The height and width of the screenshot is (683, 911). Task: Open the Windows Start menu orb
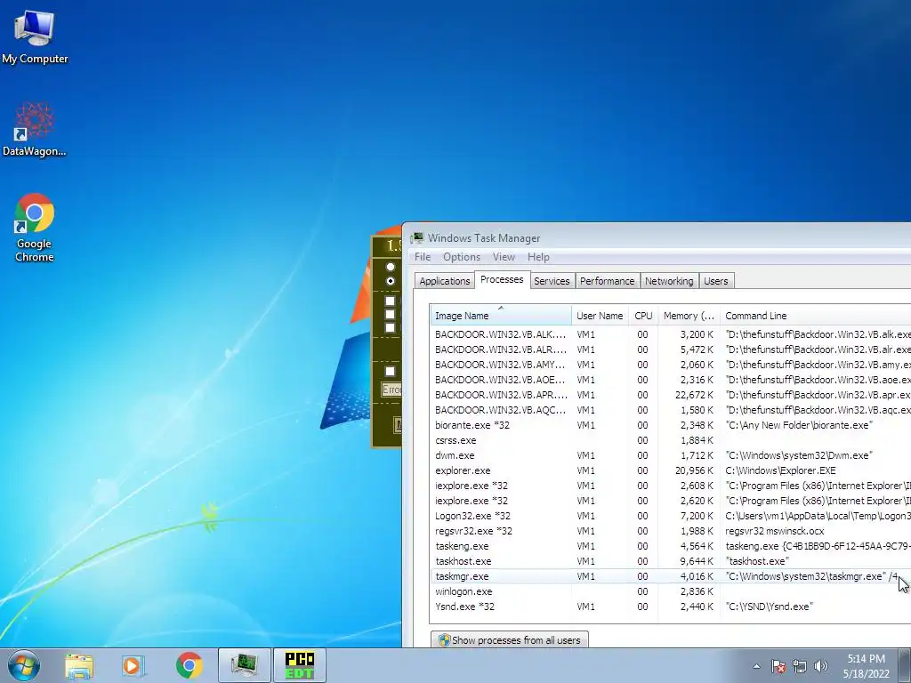(24, 665)
